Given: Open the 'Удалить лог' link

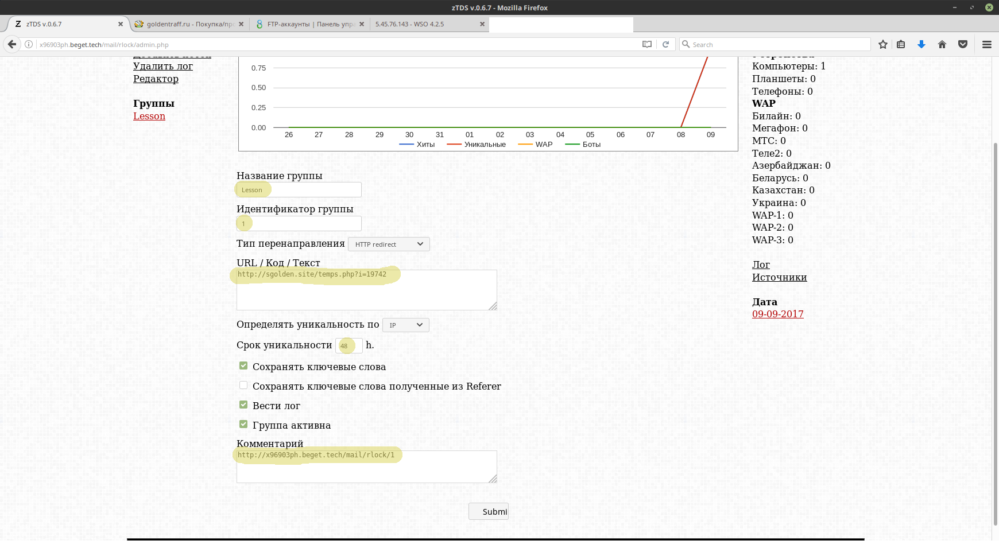Looking at the screenshot, I should click(163, 66).
